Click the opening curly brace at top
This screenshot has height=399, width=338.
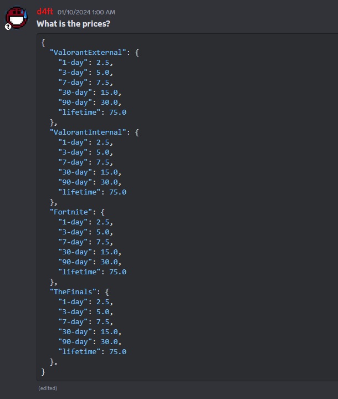click(43, 42)
